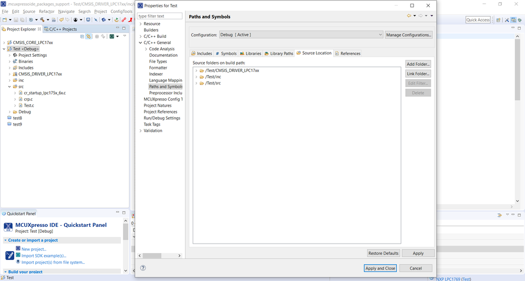Image resolution: width=525 pixels, height=281 pixels.
Task: Click the yellow back-arrow toolbar icon
Action: tap(61, 20)
